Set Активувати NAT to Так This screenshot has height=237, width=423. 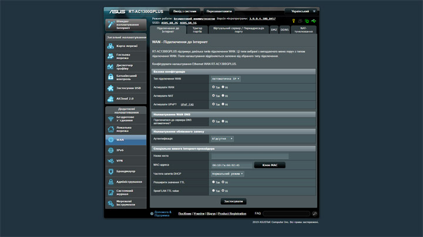(x=213, y=95)
